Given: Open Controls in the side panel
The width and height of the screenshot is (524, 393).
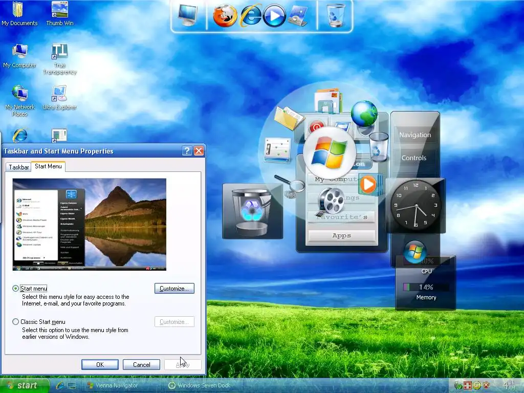Looking at the screenshot, I should pos(413,158).
